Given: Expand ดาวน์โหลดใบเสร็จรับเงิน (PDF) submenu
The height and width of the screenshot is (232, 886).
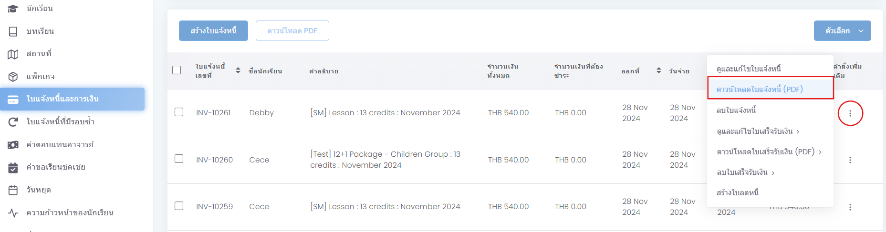Looking at the screenshot, I should (x=769, y=152).
